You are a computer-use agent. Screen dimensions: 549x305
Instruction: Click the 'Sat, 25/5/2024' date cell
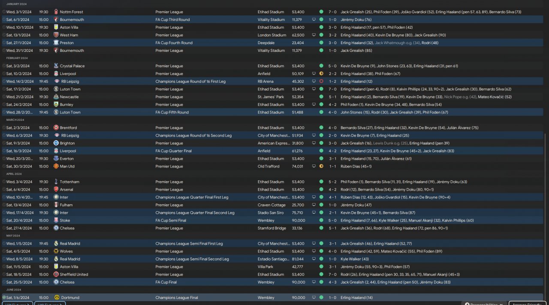(x=18, y=282)
